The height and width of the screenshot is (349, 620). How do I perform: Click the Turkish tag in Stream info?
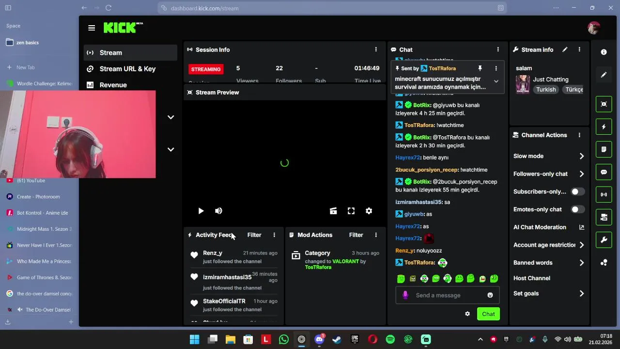coord(546,90)
